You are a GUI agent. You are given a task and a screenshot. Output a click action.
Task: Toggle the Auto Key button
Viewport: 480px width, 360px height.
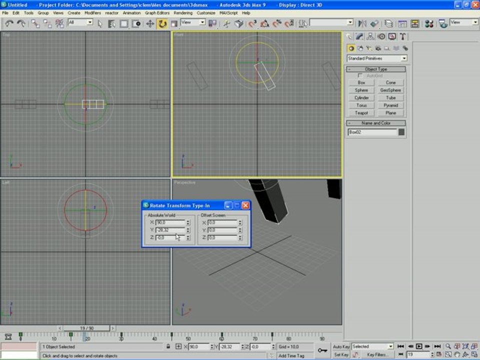coord(341,346)
